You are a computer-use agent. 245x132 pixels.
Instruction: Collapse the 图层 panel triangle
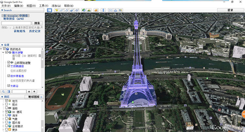[2, 97]
